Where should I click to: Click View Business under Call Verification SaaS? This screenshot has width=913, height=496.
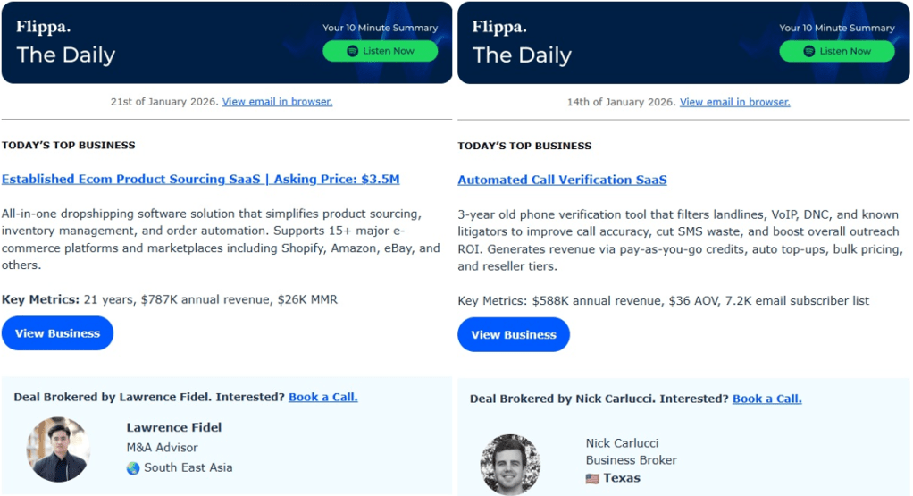(x=514, y=335)
